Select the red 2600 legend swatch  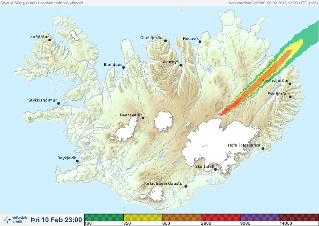coord(221,218)
